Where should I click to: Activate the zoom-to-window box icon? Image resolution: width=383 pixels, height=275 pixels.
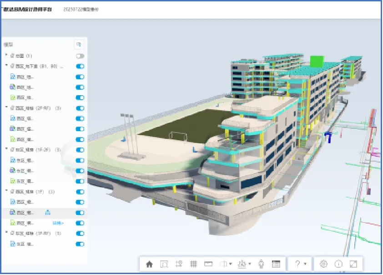(164, 264)
